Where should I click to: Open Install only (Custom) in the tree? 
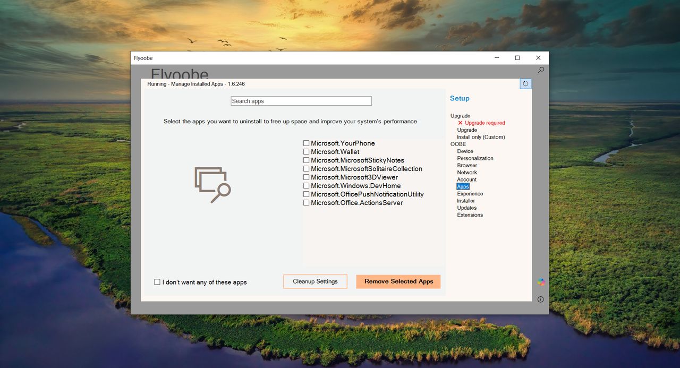point(481,137)
